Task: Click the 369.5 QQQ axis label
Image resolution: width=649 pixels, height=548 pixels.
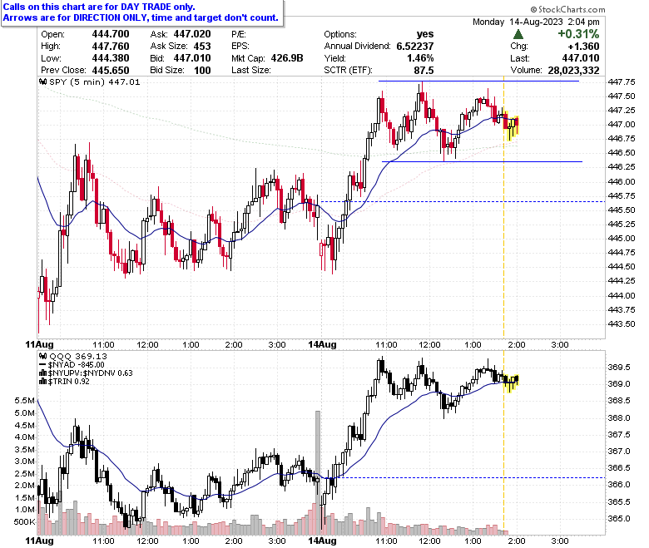Action: pyautogui.click(x=619, y=368)
